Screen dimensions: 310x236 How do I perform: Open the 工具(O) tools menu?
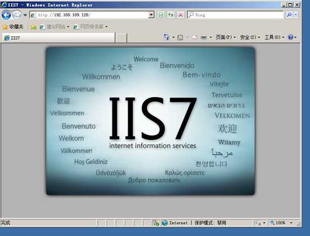[x=274, y=37]
